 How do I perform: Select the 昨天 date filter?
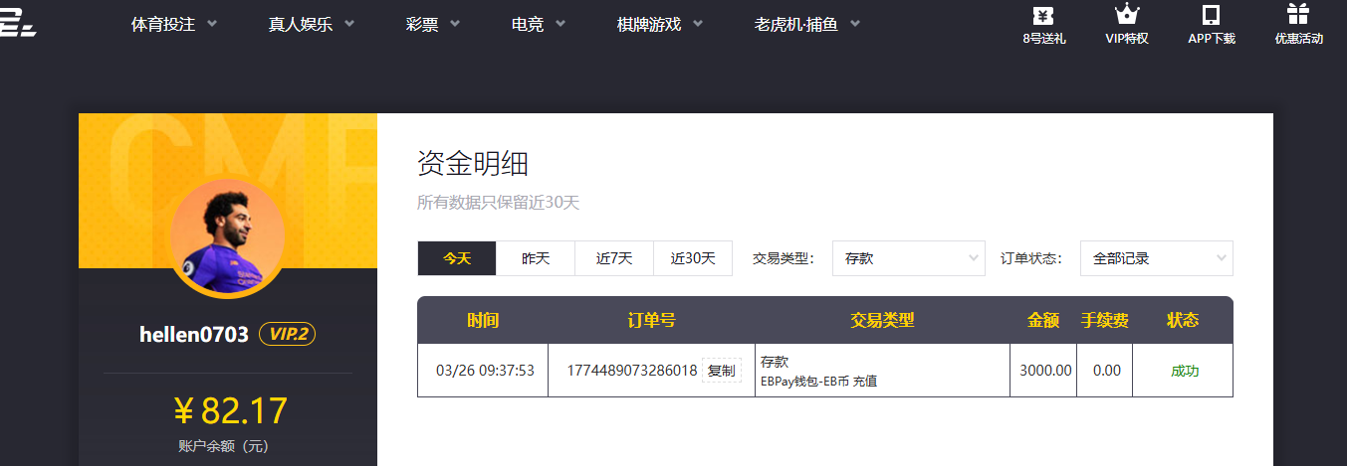coord(536,258)
